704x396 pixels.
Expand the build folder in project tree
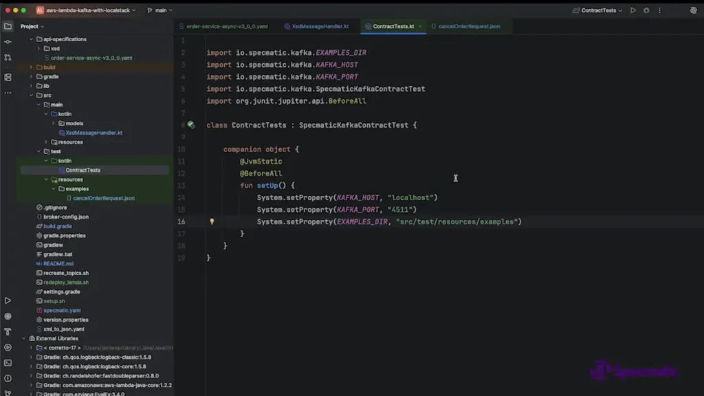[31, 67]
